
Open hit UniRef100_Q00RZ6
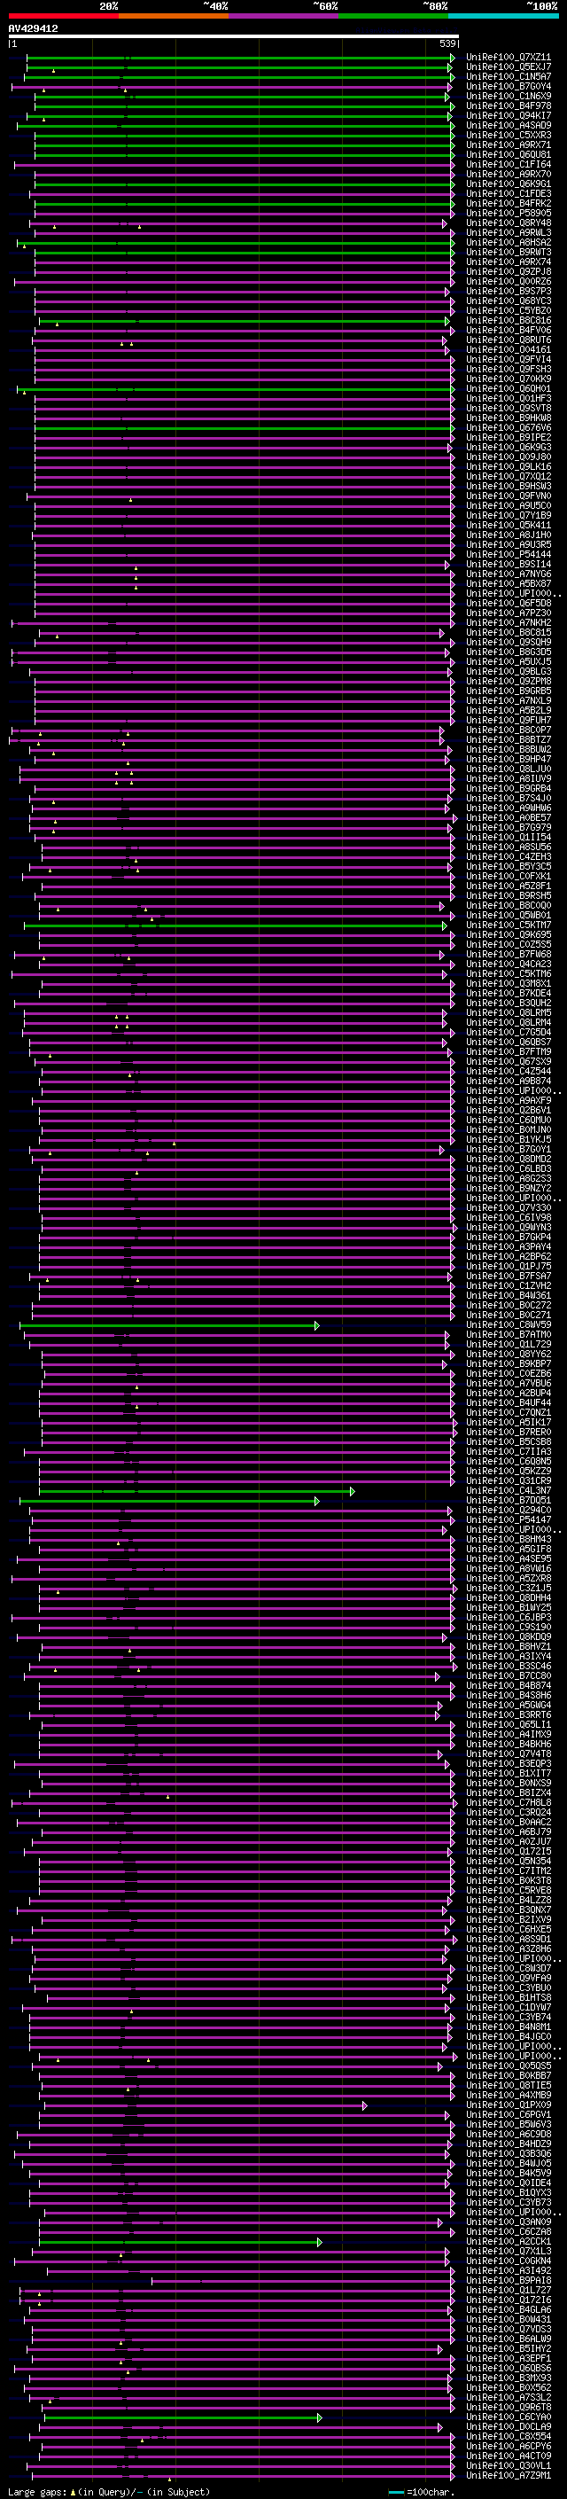(509, 281)
